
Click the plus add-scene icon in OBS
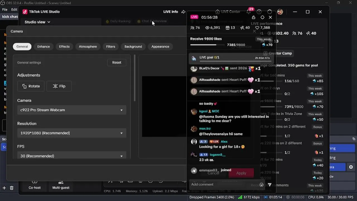pos(4,188)
